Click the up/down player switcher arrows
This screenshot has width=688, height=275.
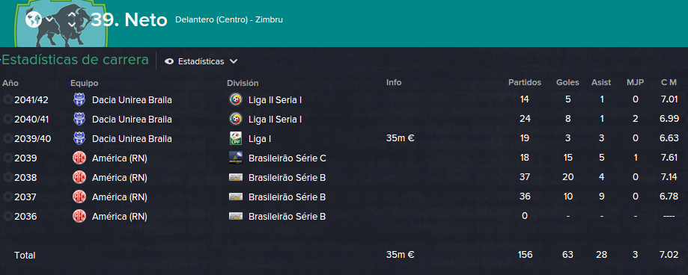[x=73, y=19]
